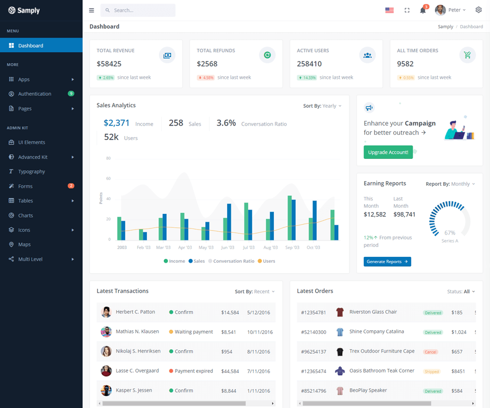Click the Active Users group icon

click(367, 55)
